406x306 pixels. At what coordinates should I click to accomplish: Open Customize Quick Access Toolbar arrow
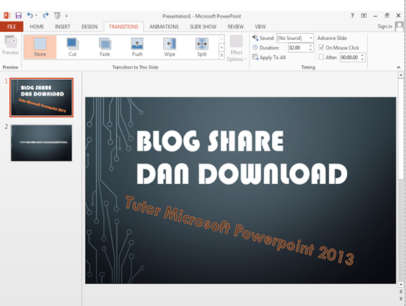[x=67, y=16]
